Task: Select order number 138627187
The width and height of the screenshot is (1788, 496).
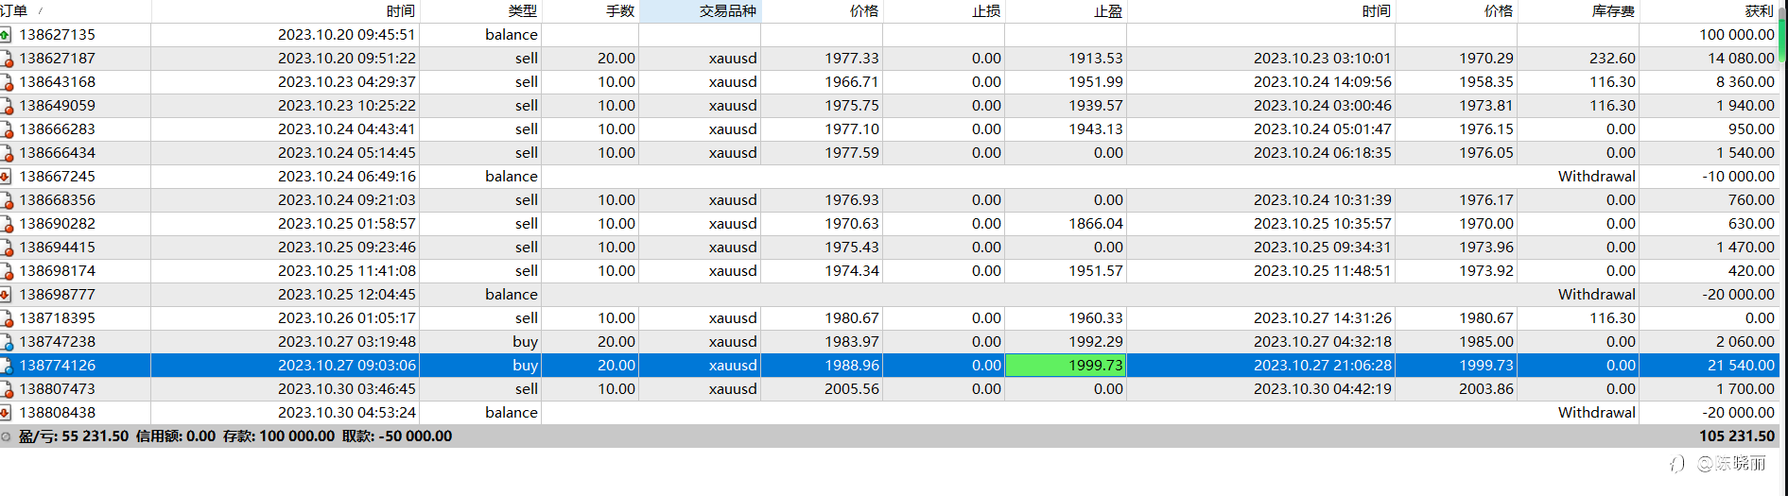Action: coord(57,59)
